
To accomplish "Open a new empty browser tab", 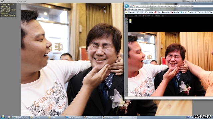I will click(148, 9).
